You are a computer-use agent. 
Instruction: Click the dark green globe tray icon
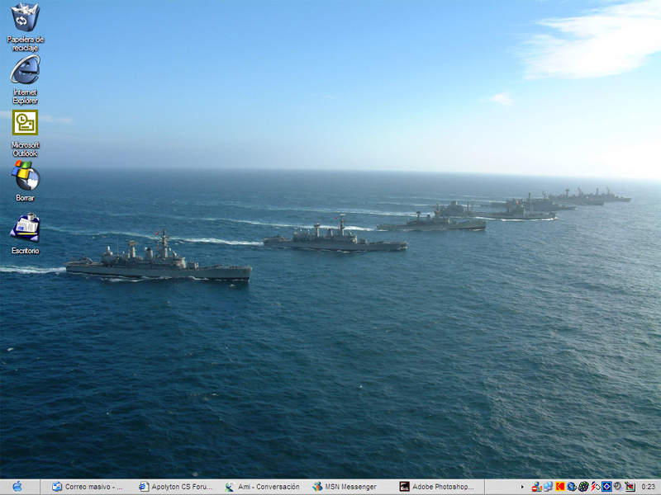(583, 487)
